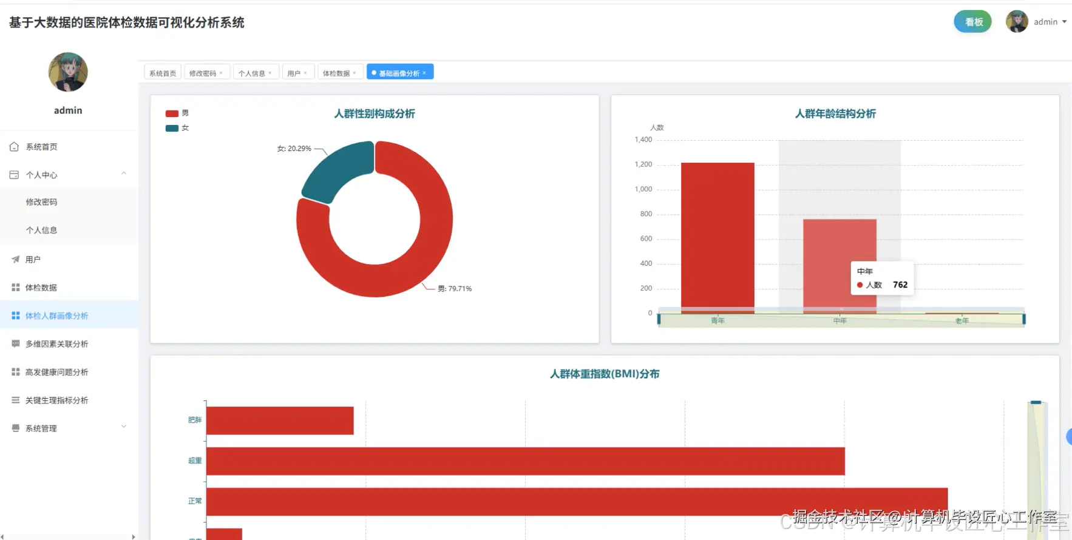Click the list icon beside 关键生理指标分析

click(x=15, y=400)
